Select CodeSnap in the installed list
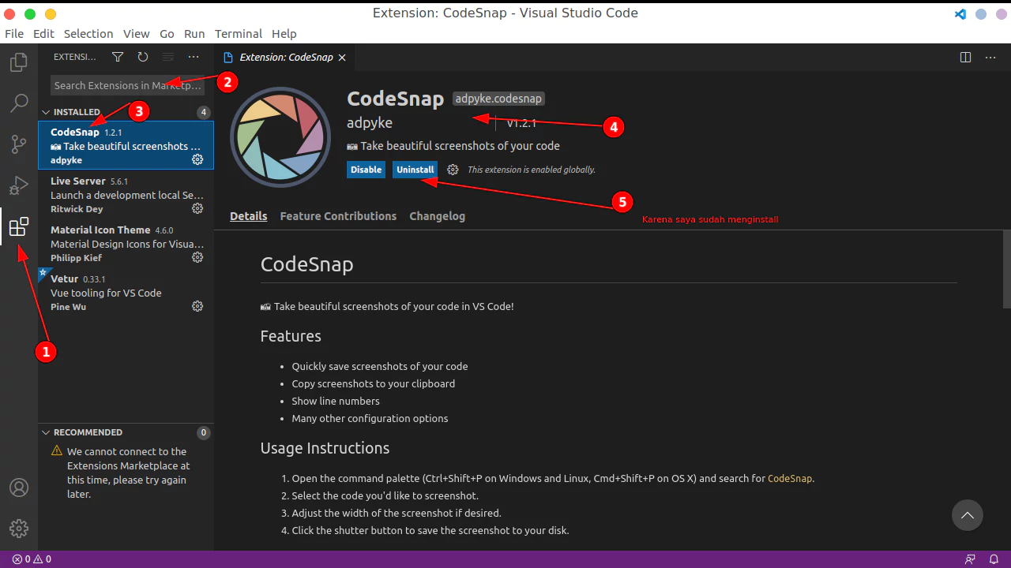Screen dimensions: 1011x568 click(126, 145)
